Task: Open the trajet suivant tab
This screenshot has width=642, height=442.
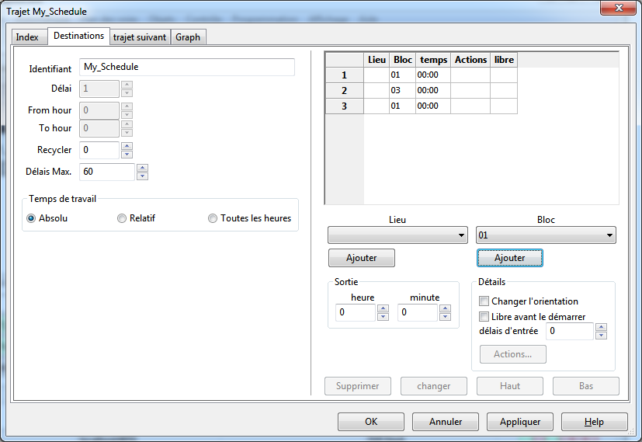Action: point(140,37)
